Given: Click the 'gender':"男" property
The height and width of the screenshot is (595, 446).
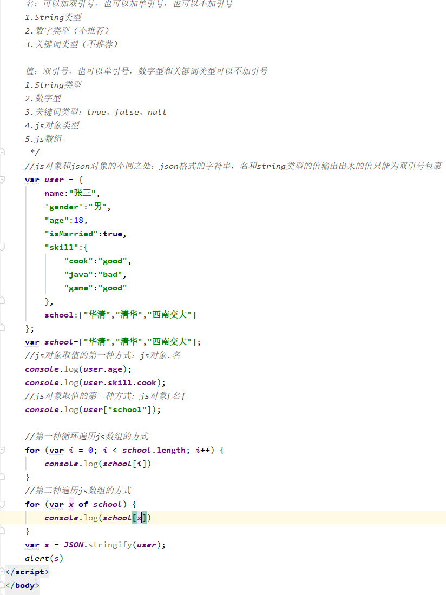Looking at the screenshot, I should 77,207.
